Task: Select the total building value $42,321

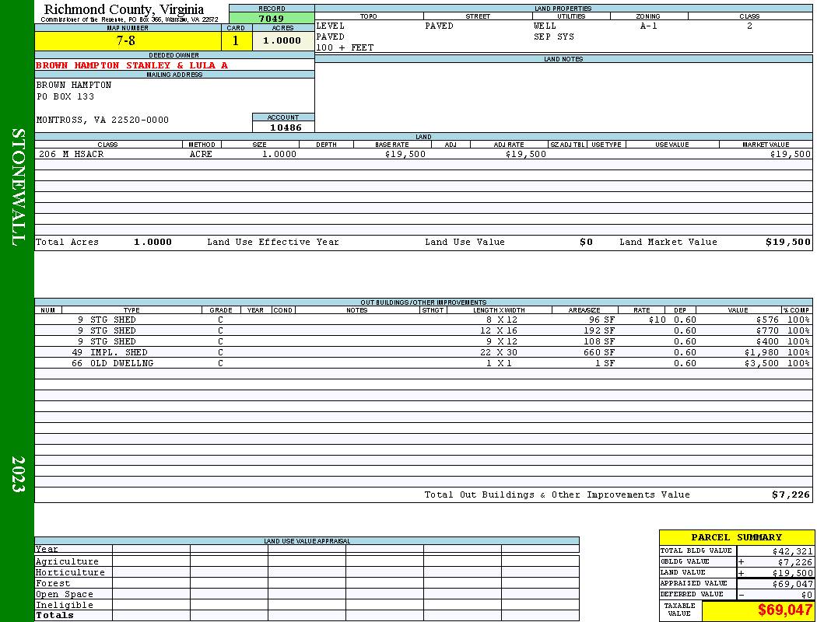Action: pyautogui.click(x=793, y=551)
